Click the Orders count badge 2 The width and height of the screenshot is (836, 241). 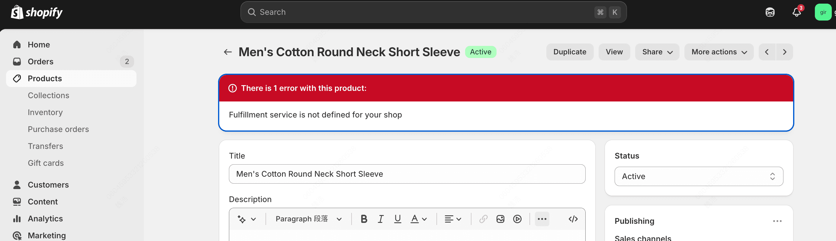tap(127, 62)
